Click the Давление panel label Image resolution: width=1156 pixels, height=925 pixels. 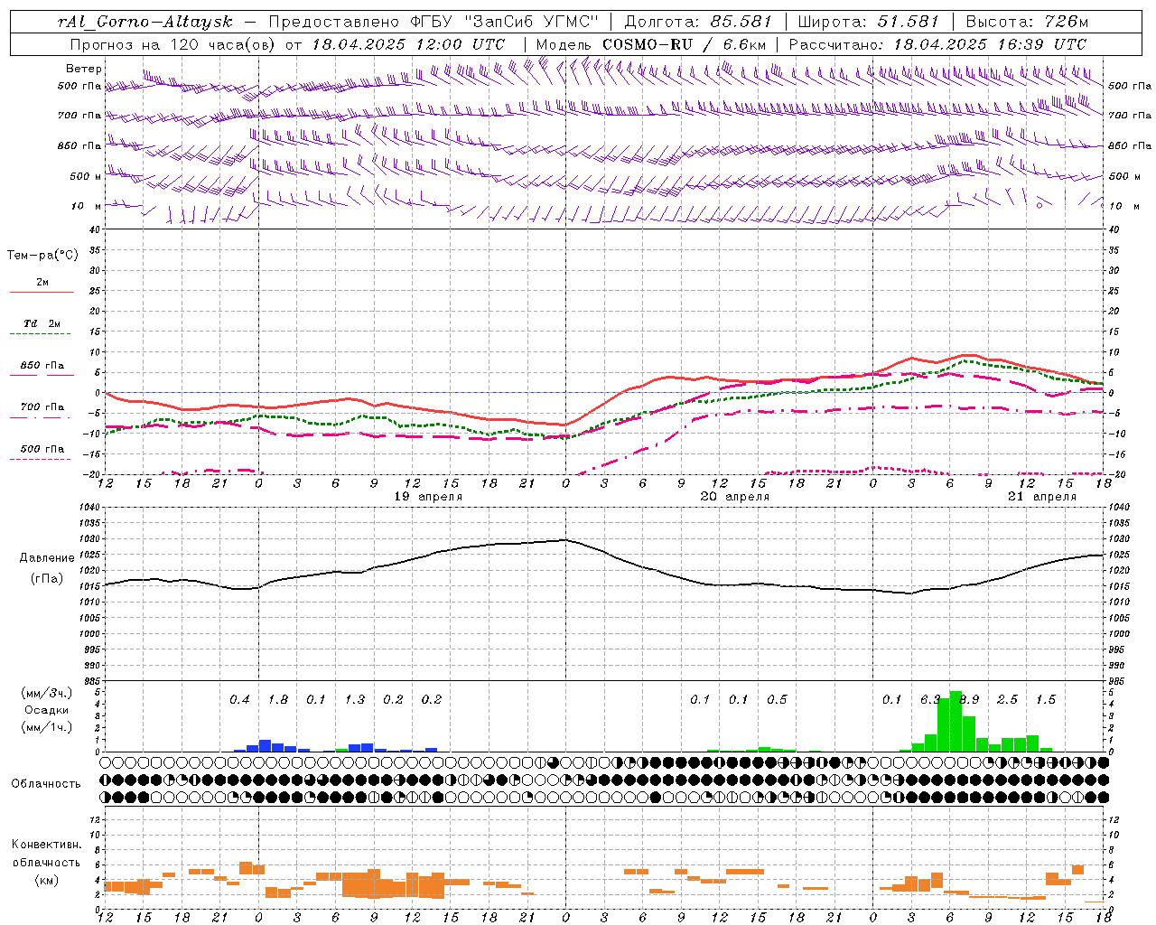[x=47, y=558]
